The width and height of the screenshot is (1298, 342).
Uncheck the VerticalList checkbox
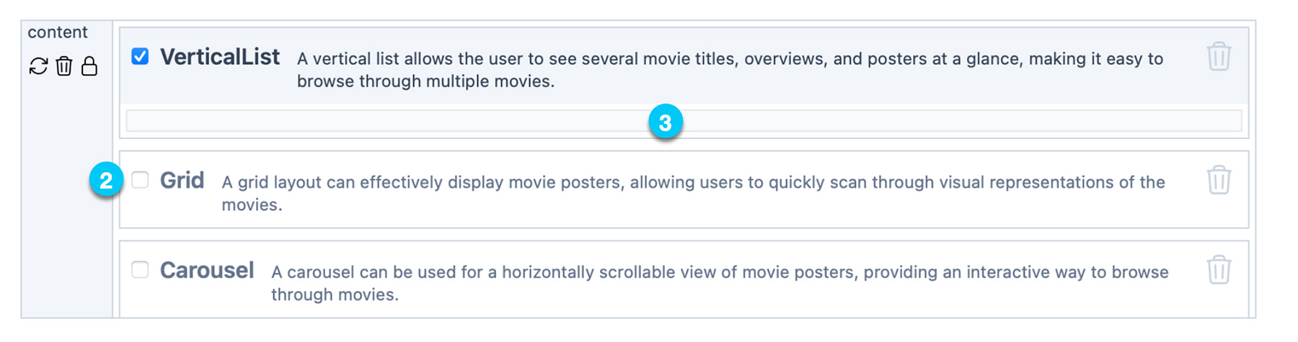(x=140, y=56)
